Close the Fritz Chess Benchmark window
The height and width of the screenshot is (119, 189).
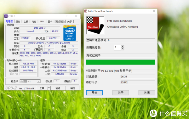coord(154,11)
